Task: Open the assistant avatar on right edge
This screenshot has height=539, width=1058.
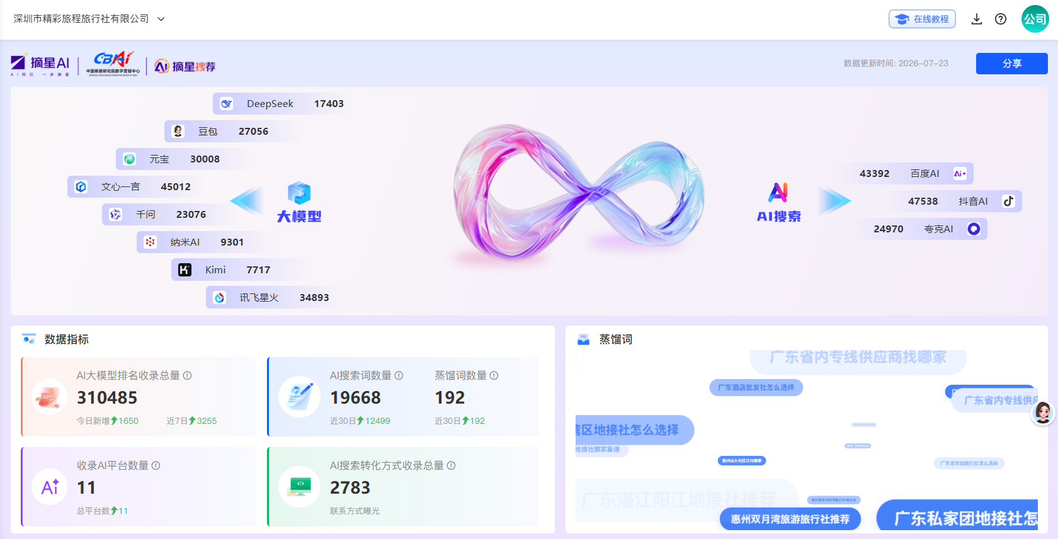Action: point(1043,413)
